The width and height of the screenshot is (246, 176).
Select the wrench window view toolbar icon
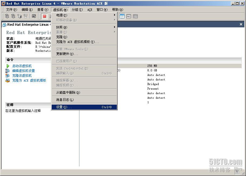pos(122,16)
